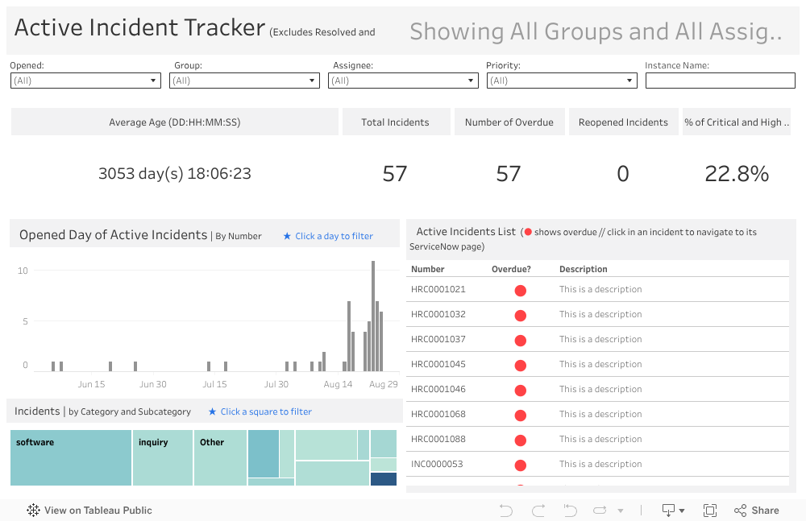Click the red overdue dot for HRC0001045

coord(520,366)
